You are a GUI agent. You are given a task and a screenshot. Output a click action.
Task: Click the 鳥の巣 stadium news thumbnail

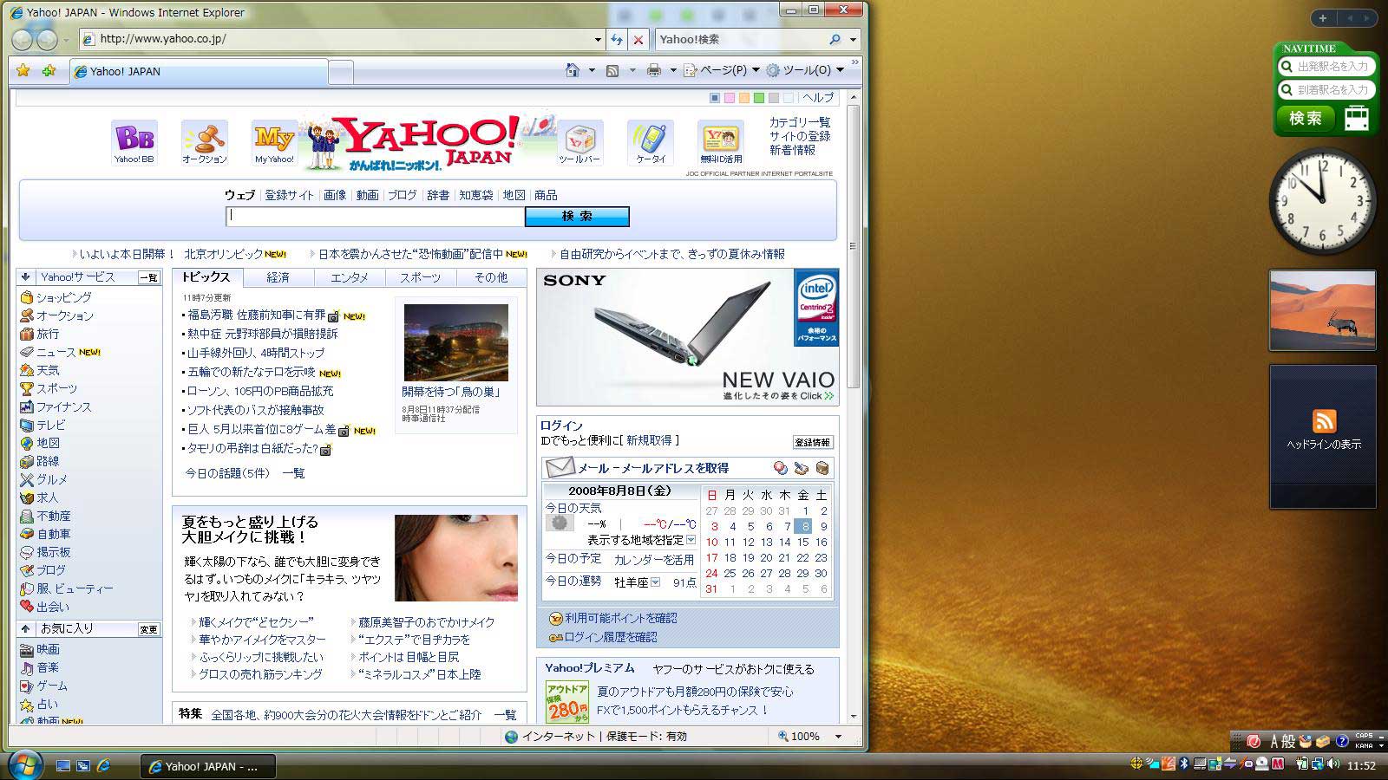455,342
